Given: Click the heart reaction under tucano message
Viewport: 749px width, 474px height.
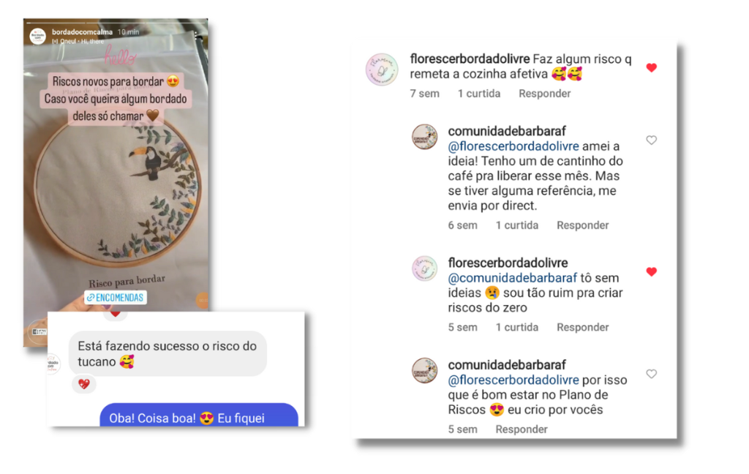Looking at the screenshot, I should (84, 384).
